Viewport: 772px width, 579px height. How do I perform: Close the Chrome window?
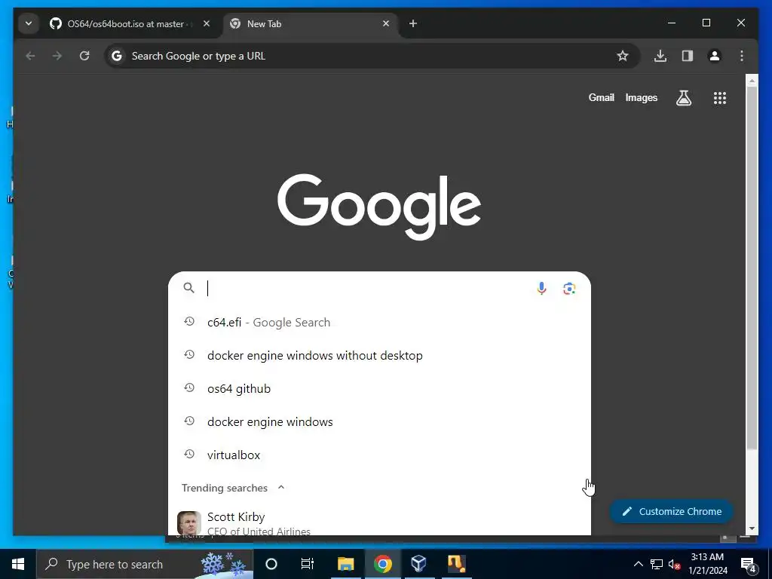pos(740,23)
